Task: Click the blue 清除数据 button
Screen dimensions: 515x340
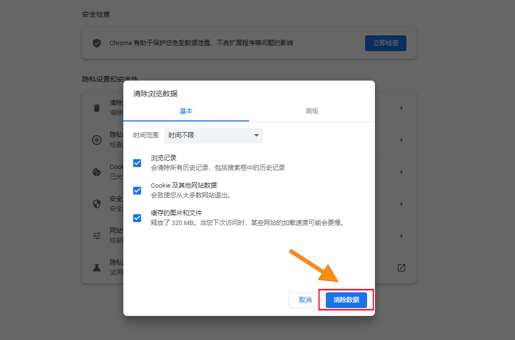Action: tap(346, 300)
